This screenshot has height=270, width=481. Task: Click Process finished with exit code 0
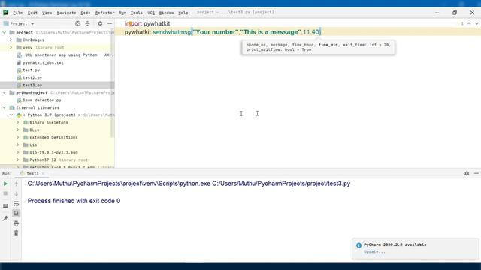[x=74, y=201]
